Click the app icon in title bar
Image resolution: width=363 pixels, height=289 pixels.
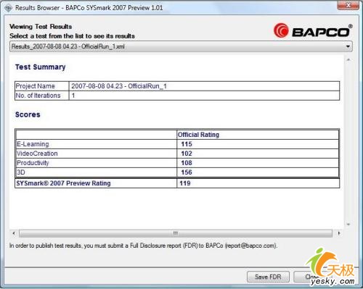[9, 8]
